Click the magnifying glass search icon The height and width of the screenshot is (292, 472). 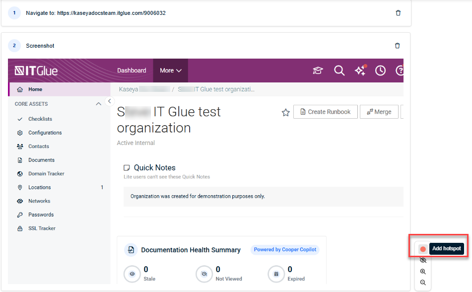339,71
